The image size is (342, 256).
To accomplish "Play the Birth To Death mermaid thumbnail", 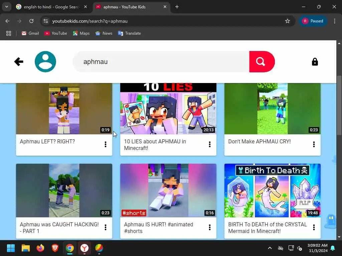I will (x=273, y=190).
